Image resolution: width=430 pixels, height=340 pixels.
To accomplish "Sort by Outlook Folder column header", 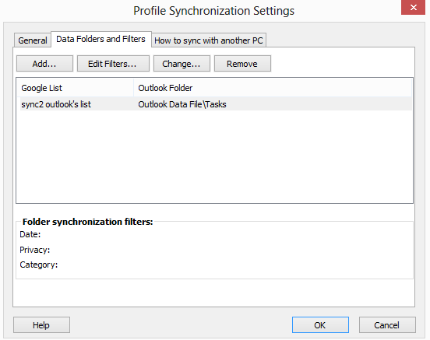I will pyautogui.click(x=273, y=88).
